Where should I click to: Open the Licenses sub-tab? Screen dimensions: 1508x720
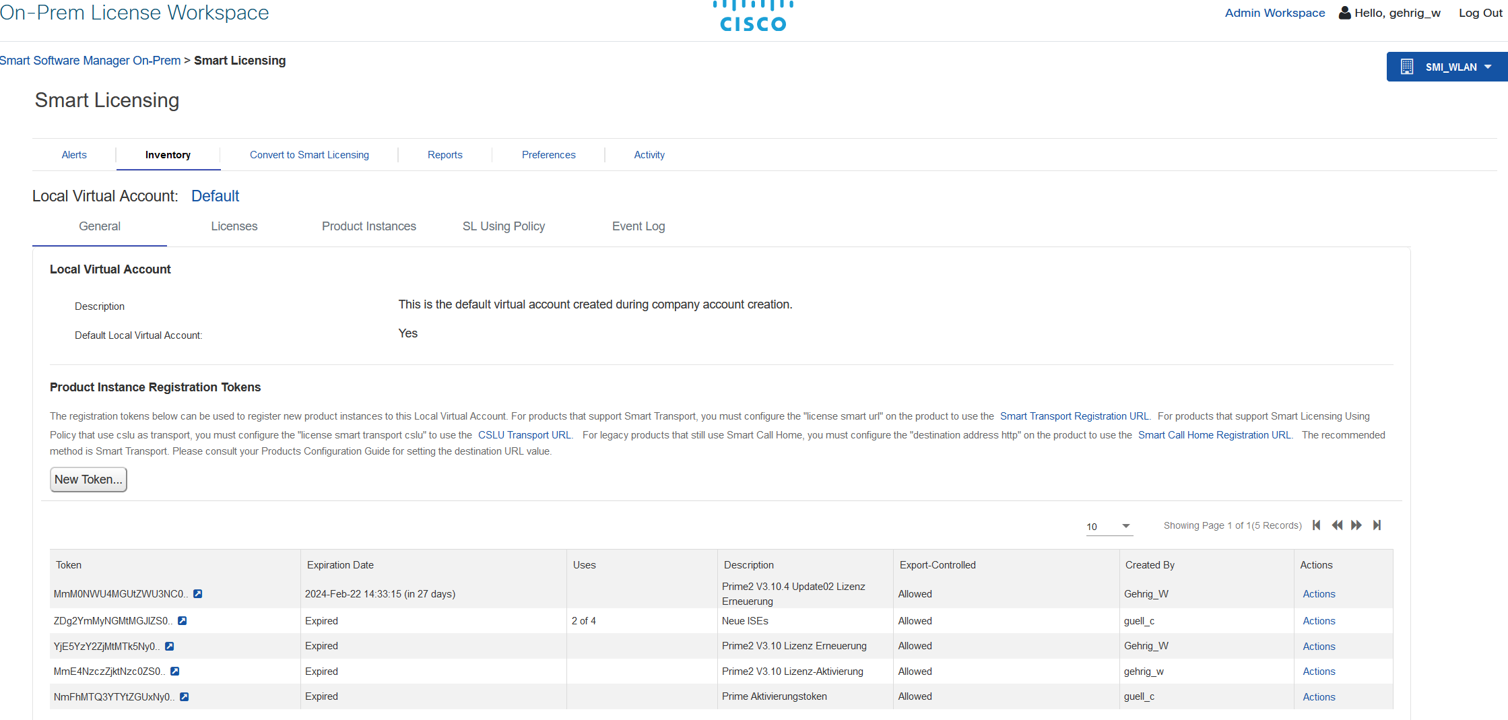point(234,226)
